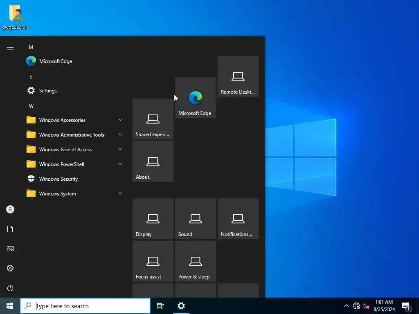
Task: Expand Windows Administrative Tools folder
Action: (76, 135)
